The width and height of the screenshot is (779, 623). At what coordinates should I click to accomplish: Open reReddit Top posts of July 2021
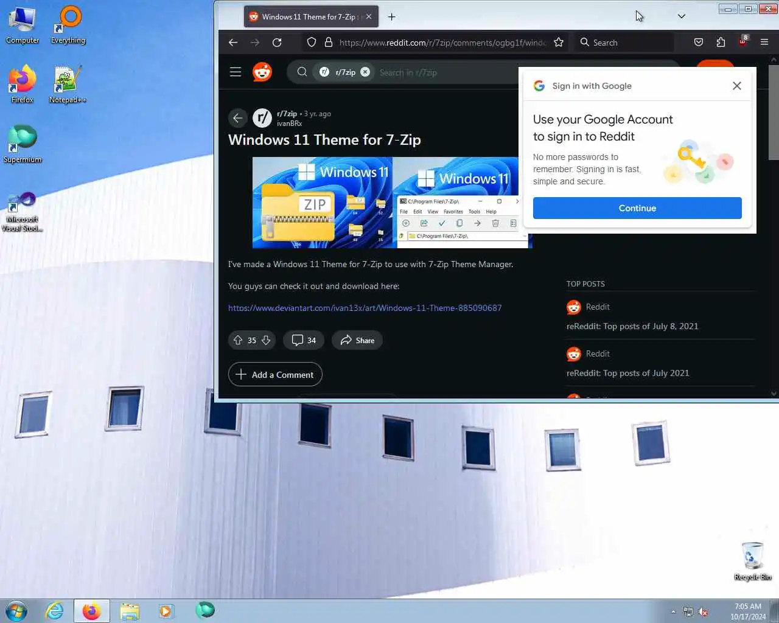627,373
